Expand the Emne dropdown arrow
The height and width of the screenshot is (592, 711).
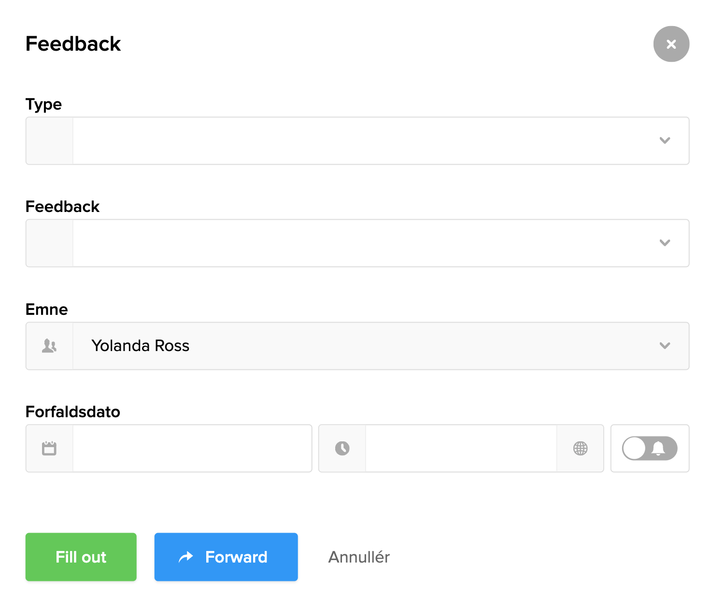pos(665,346)
